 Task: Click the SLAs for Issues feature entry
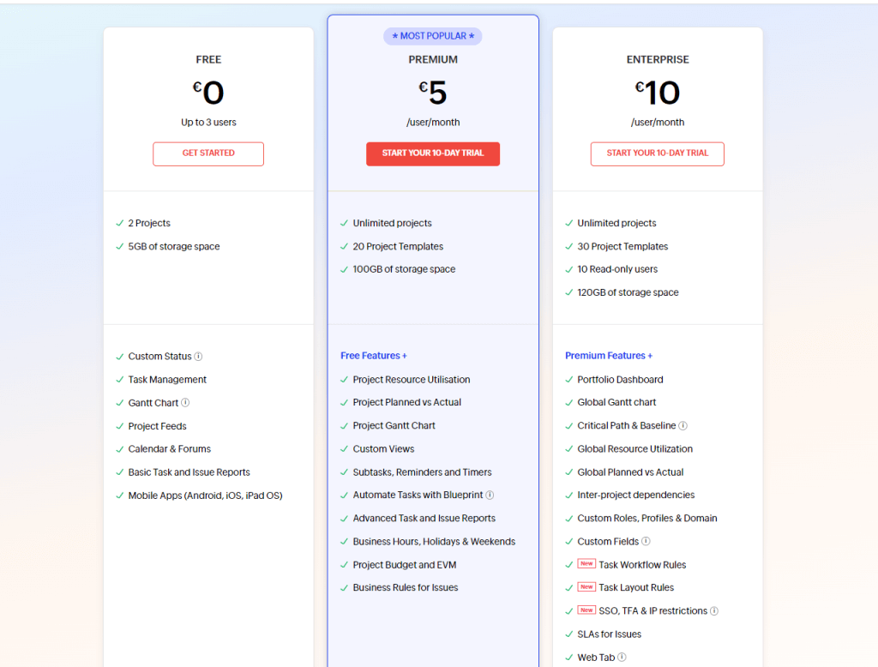(x=609, y=634)
